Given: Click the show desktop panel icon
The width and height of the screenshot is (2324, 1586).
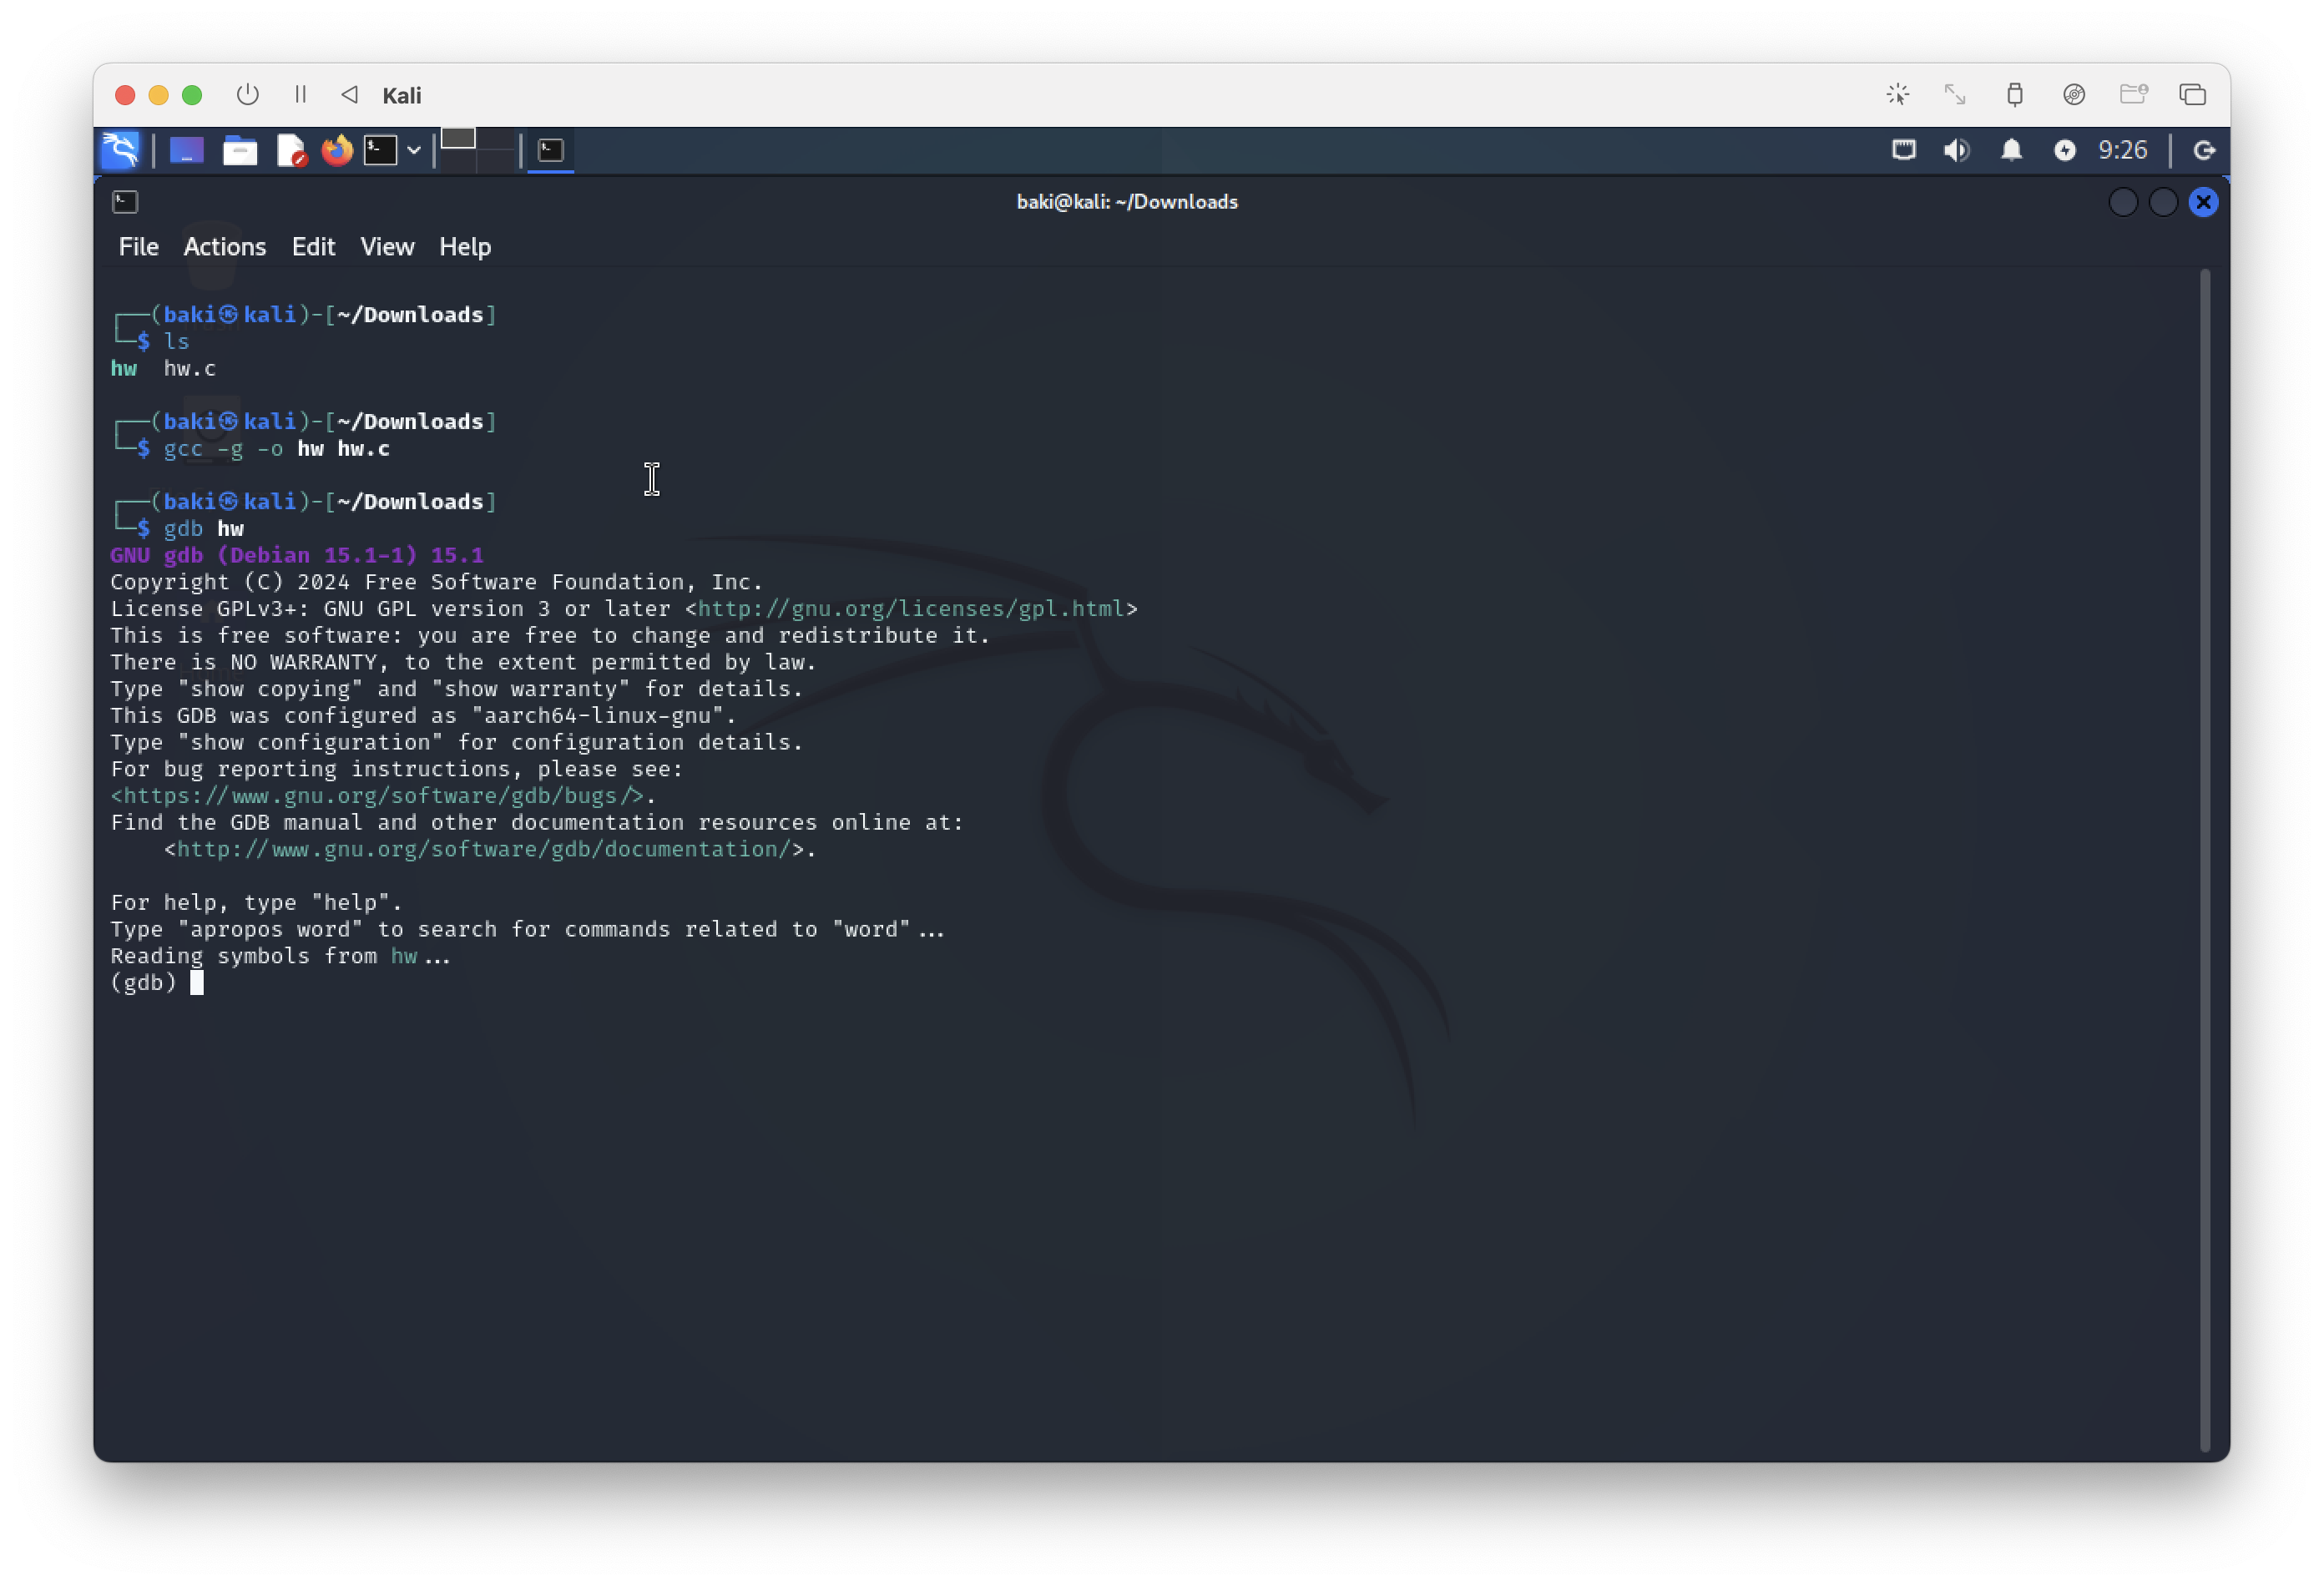Looking at the screenshot, I should tap(187, 150).
